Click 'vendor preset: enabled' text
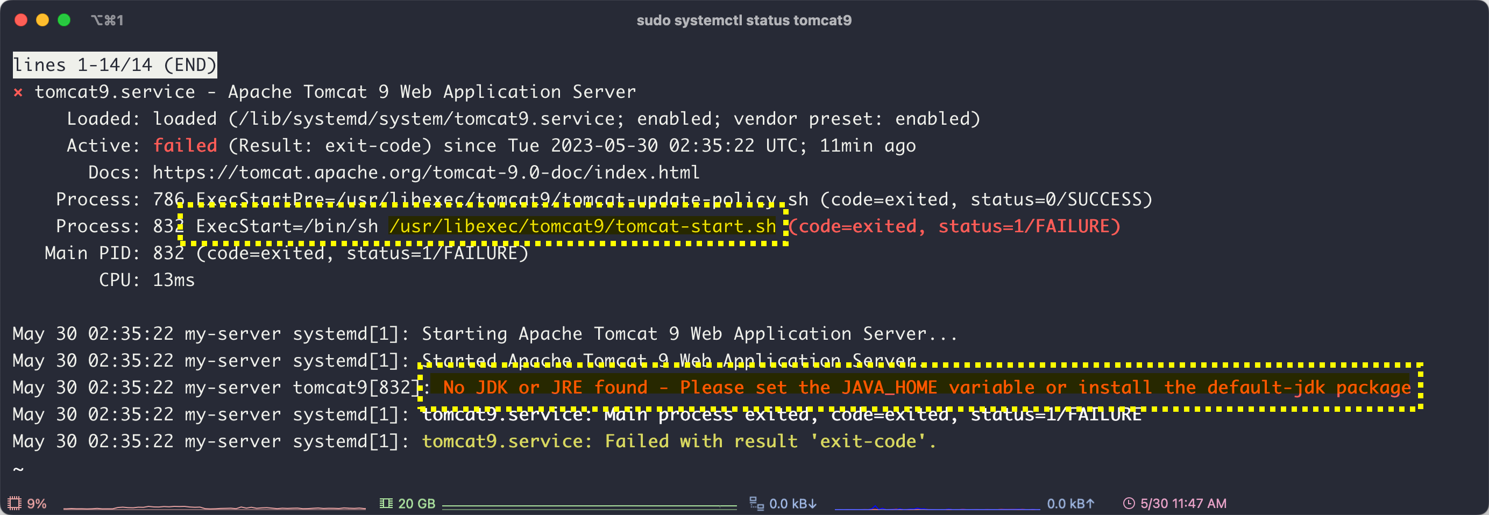 click(x=852, y=119)
